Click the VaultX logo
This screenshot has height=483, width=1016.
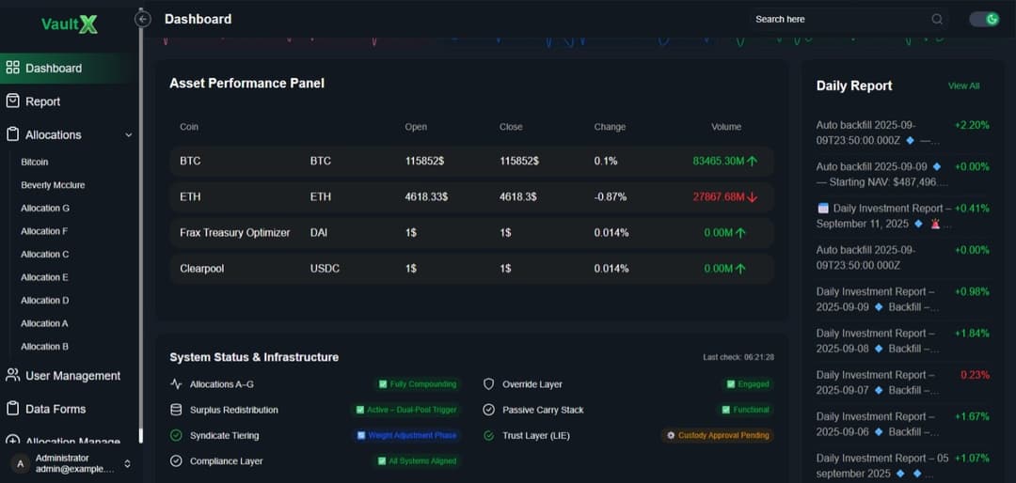point(70,24)
